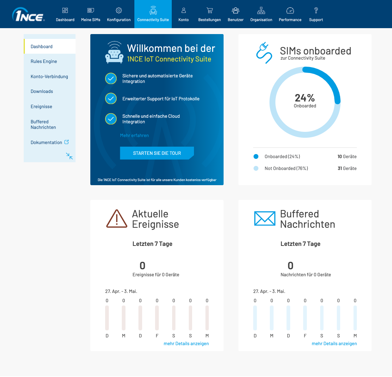Click the 10 Geräte value
The height and width of the screenshot is (377, 392).
tap(347, 157)
